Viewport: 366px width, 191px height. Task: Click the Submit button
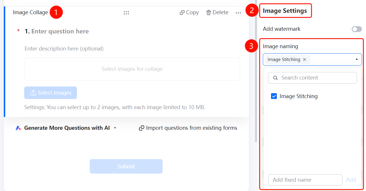point(126,166)
